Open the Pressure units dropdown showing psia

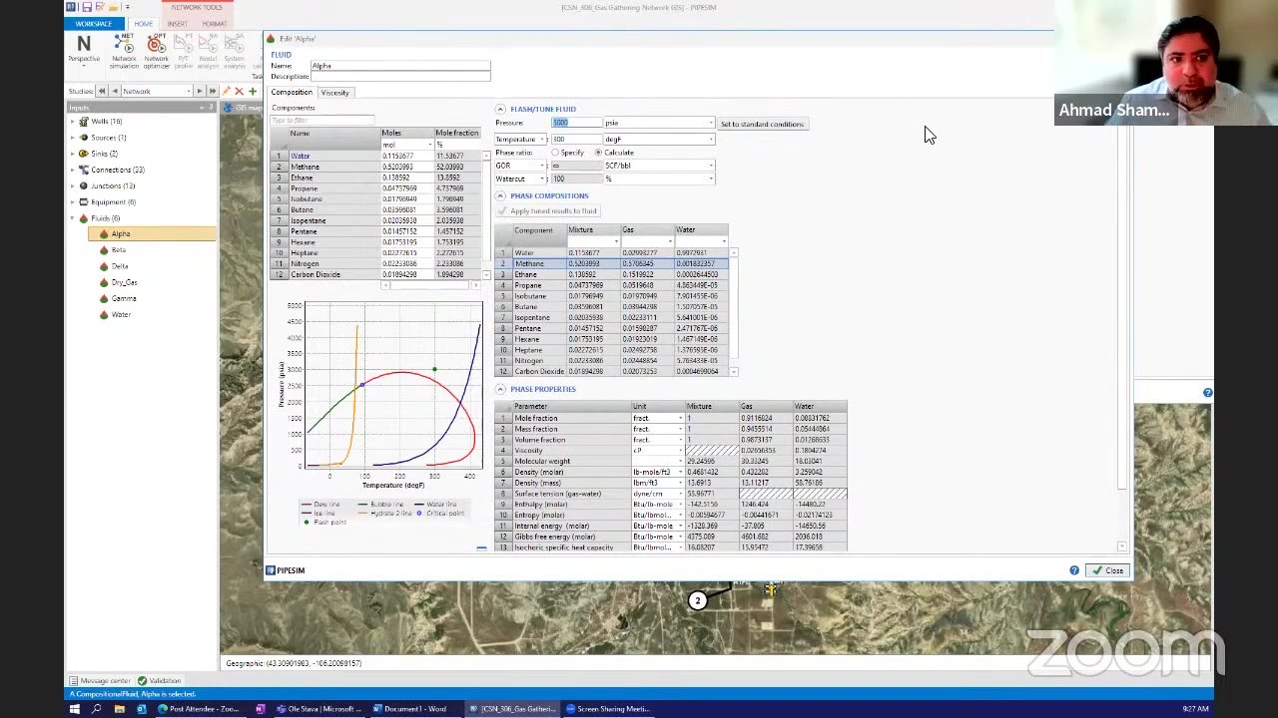point(709,123)
